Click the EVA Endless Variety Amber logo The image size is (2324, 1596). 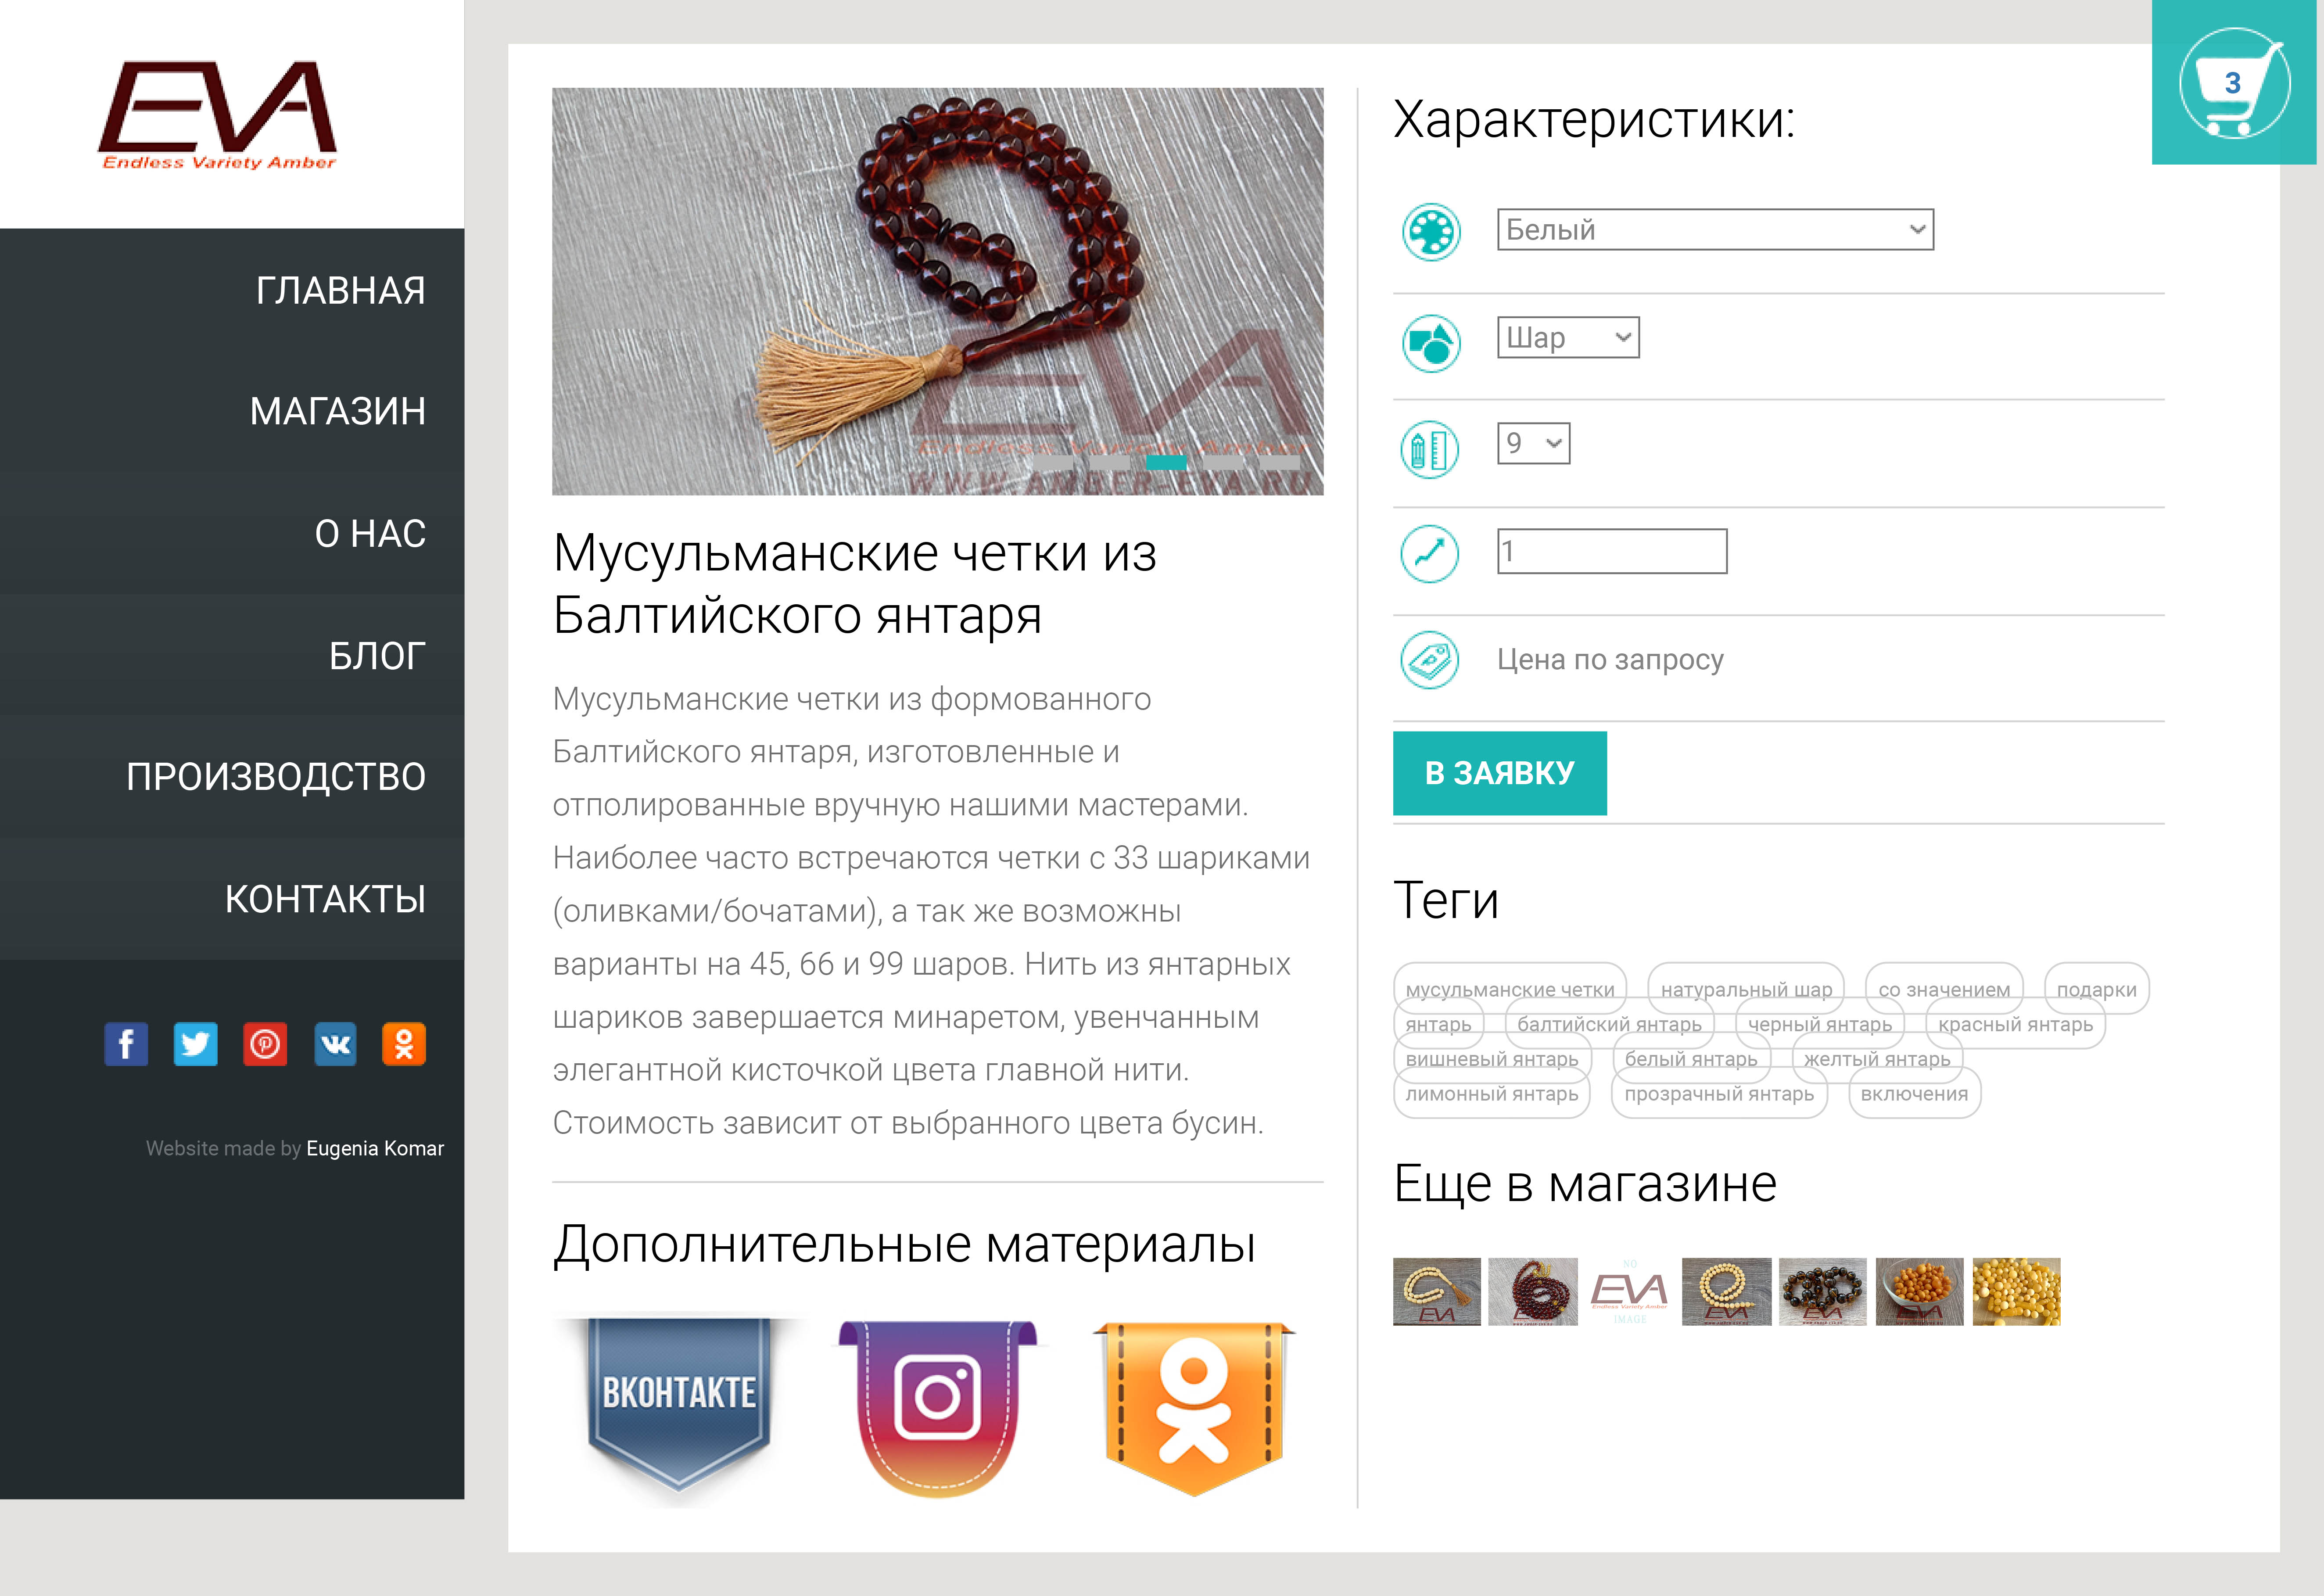[218, 116]
